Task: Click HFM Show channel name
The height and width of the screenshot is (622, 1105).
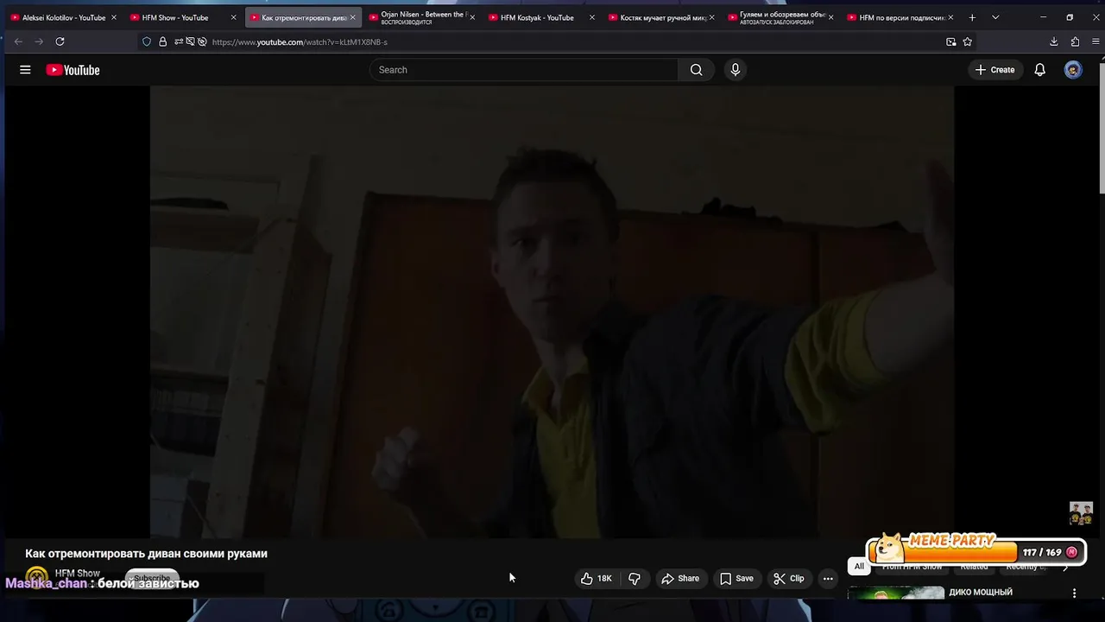Action: coord(78,573)
